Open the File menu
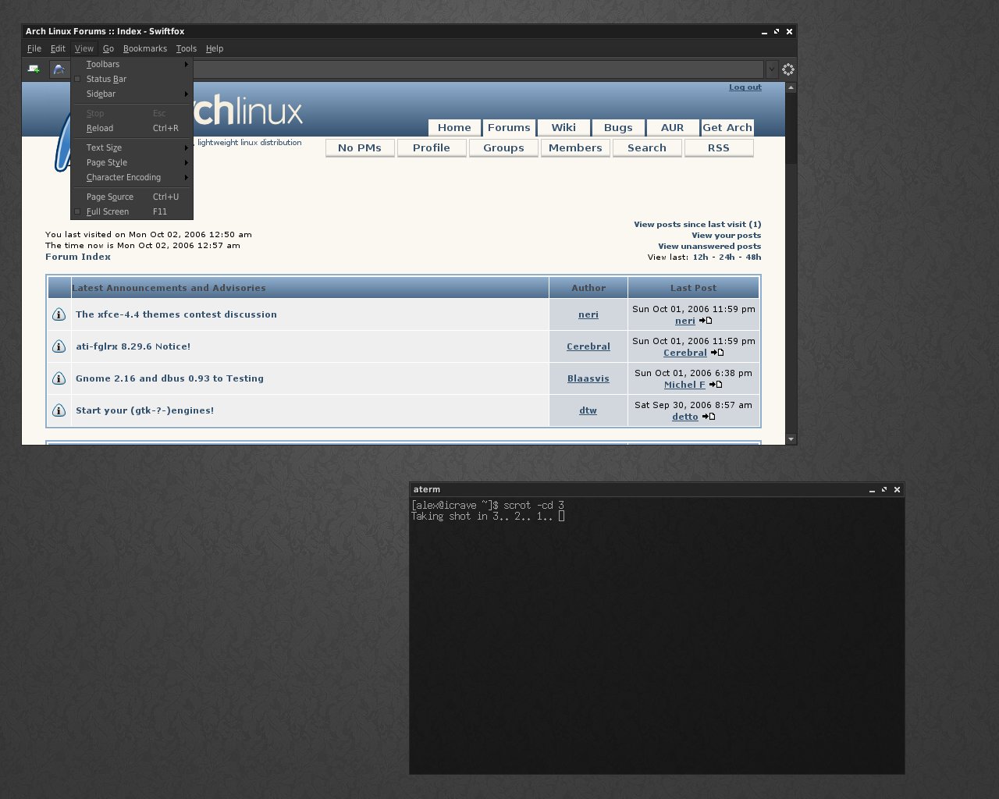Screen dimensions: 999x799 (x=34, y=48)
